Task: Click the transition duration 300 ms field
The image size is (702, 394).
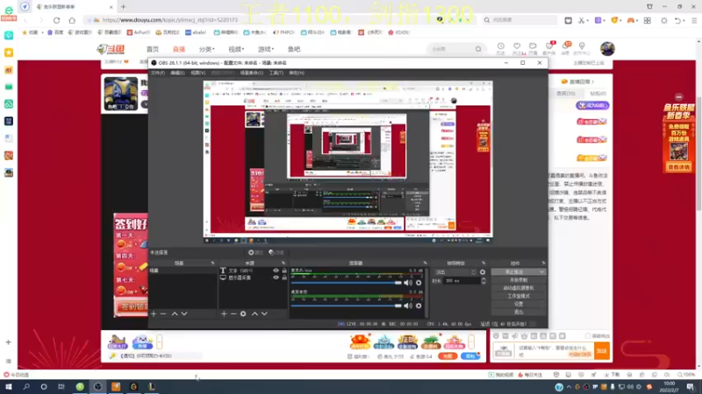Action: coord(462,281)
